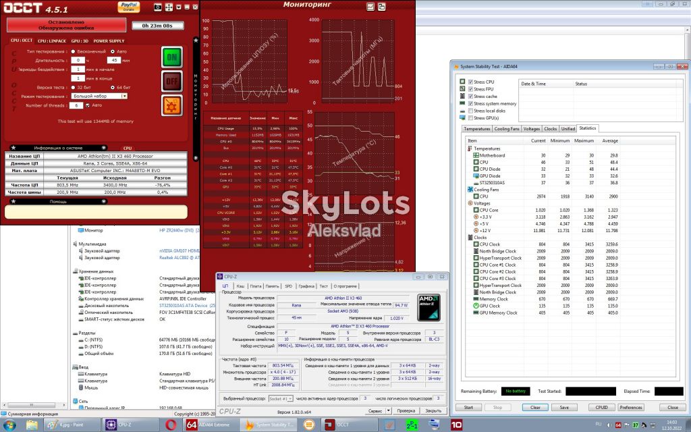Click the star icon beside Информация о системе

coord(13,148)
